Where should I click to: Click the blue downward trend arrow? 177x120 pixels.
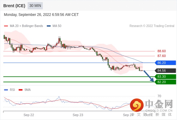point(149,76)
